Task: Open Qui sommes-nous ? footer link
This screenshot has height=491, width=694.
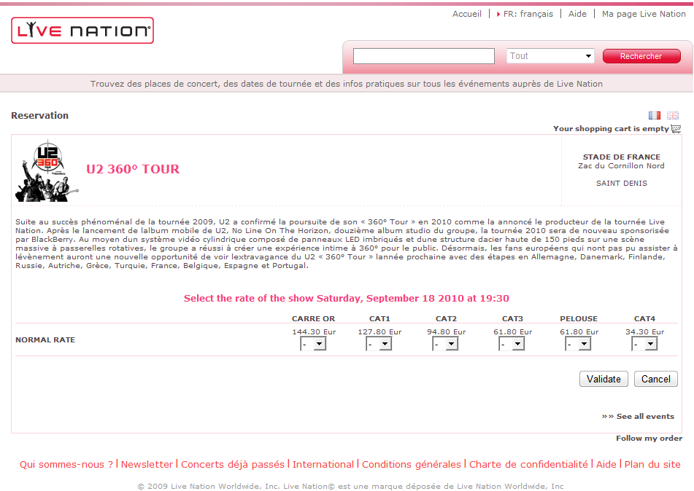Action: [66, 465]
